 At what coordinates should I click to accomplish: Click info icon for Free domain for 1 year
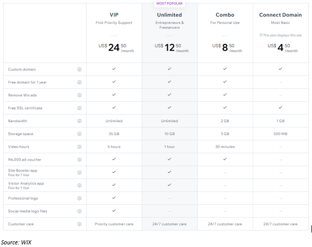(x=79, y=82)
